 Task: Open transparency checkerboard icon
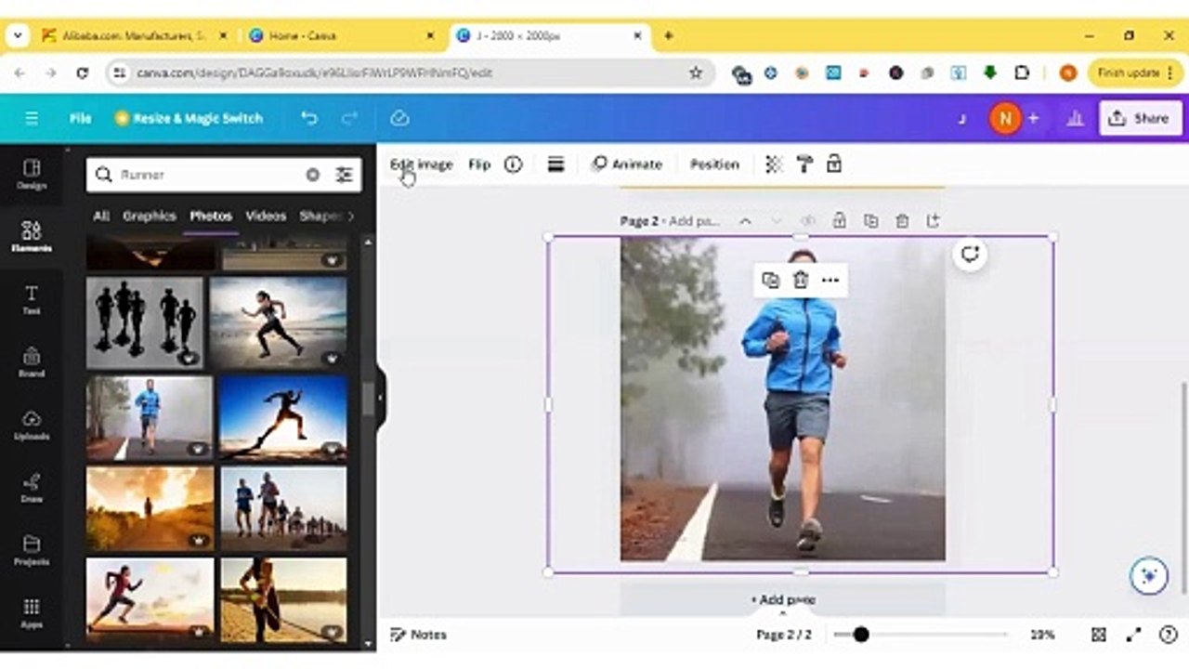[773, 164]
